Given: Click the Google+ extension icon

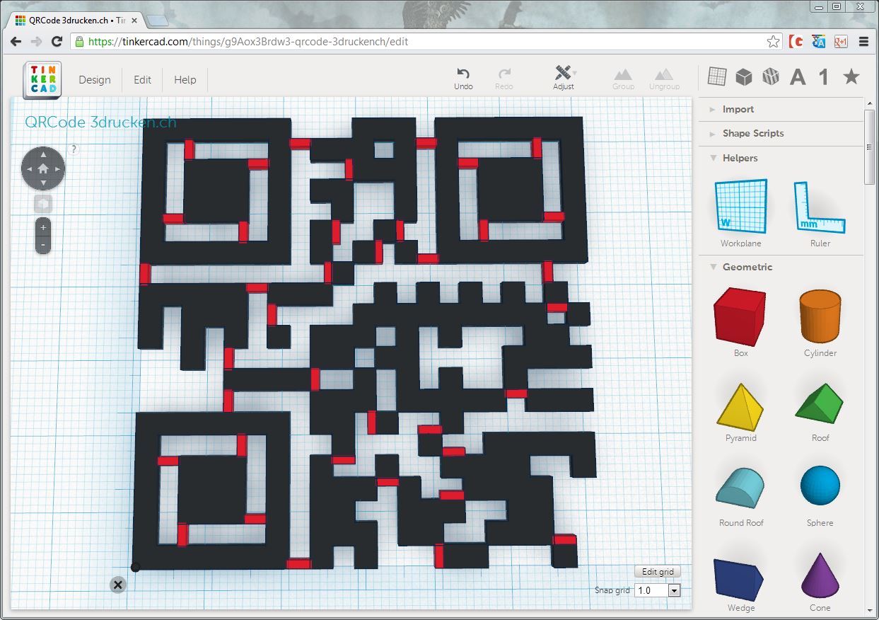Looking at the screenshot, I should [840, 42].
